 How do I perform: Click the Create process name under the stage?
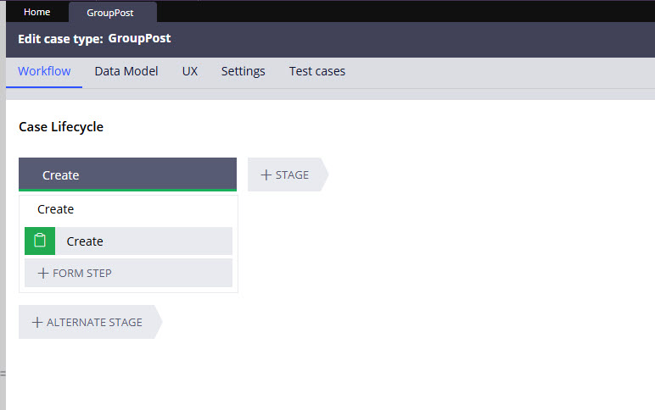tap(56, 209)
